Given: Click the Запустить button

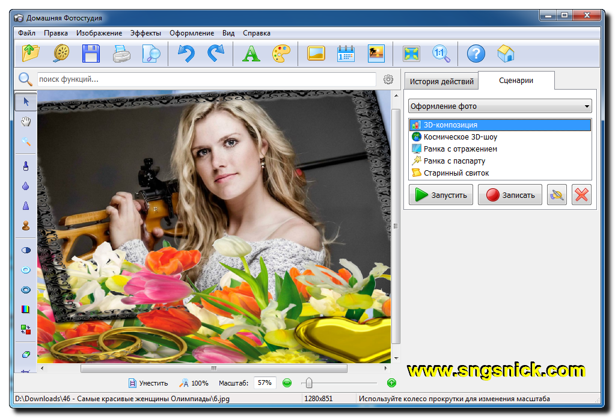Looking at the screenshot, I should click(441, 195).
